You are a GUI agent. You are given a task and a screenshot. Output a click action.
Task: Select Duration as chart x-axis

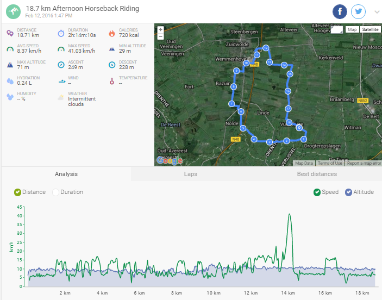coord(55,192)
